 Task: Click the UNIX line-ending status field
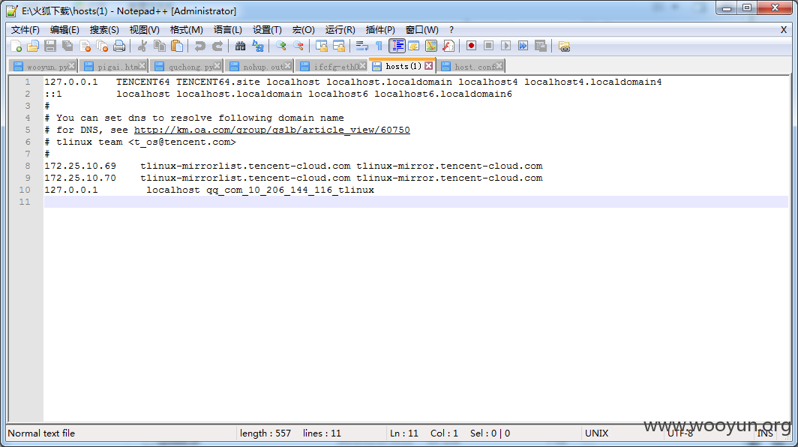click(596, 433)
